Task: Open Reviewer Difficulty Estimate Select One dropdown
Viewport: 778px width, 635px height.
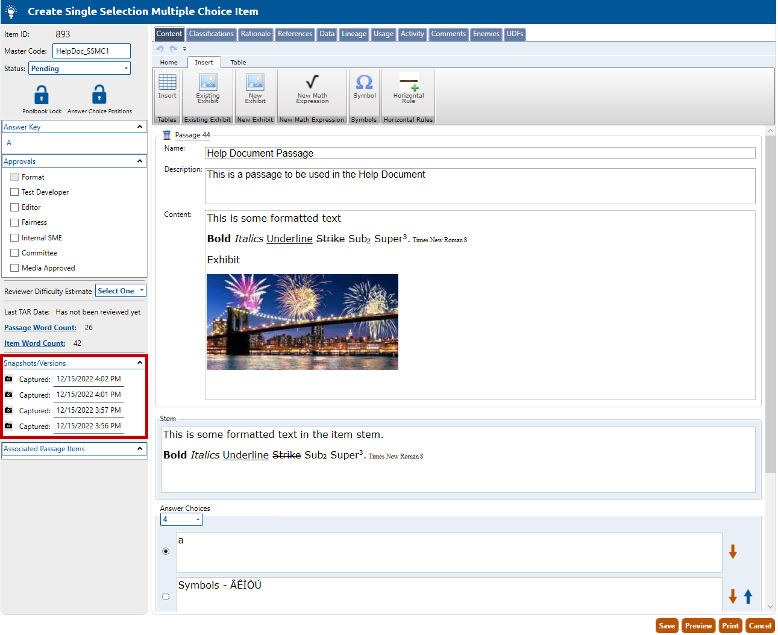Action: click(x=121, y=291)
